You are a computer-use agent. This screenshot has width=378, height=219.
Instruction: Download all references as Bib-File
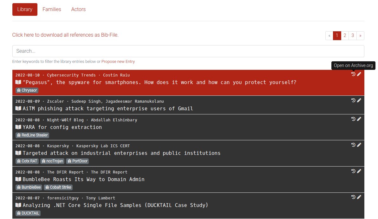click(x=65, y=35)
